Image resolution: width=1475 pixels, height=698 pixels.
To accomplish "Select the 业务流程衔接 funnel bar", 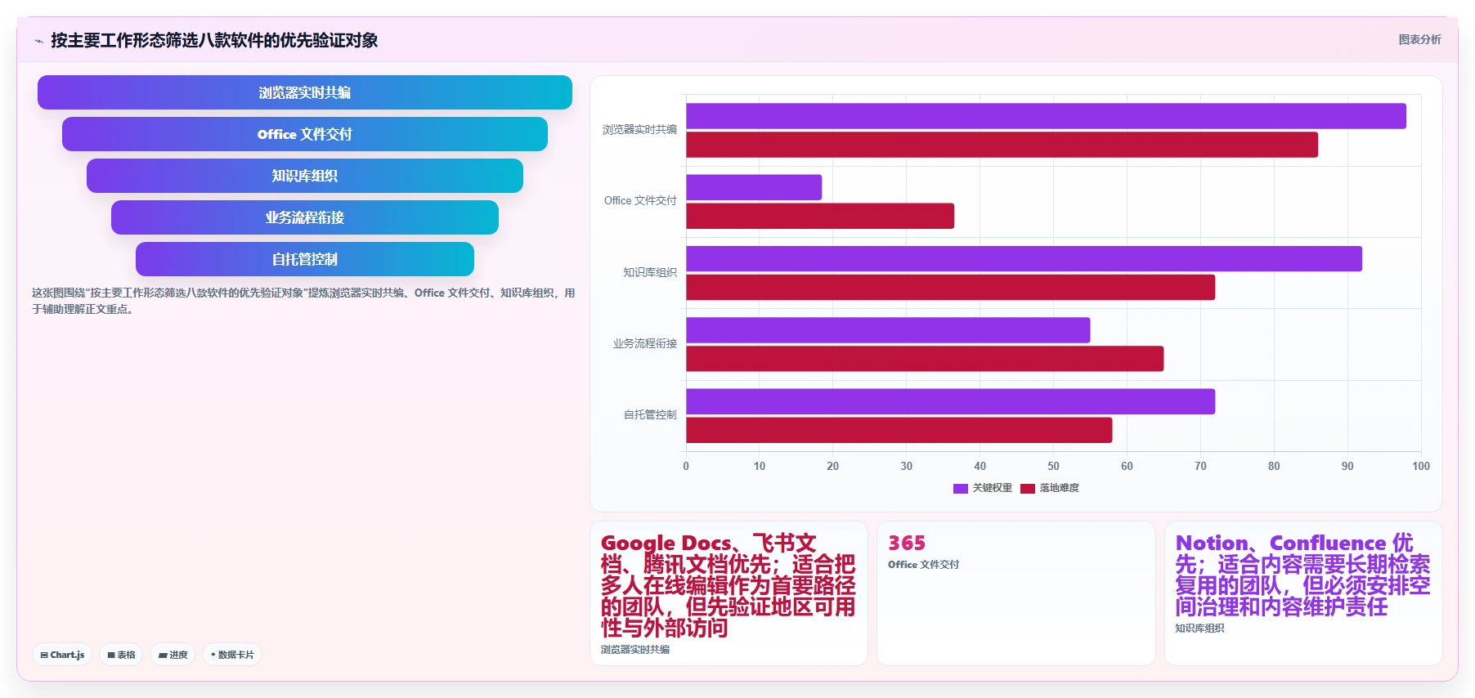I will click(x=305, y=217).
